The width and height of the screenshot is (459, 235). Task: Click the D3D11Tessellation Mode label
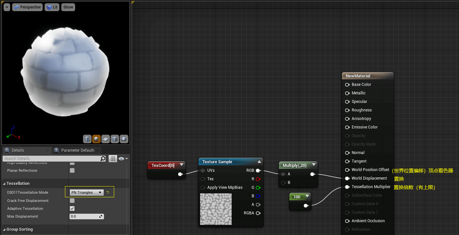[28, 192]
